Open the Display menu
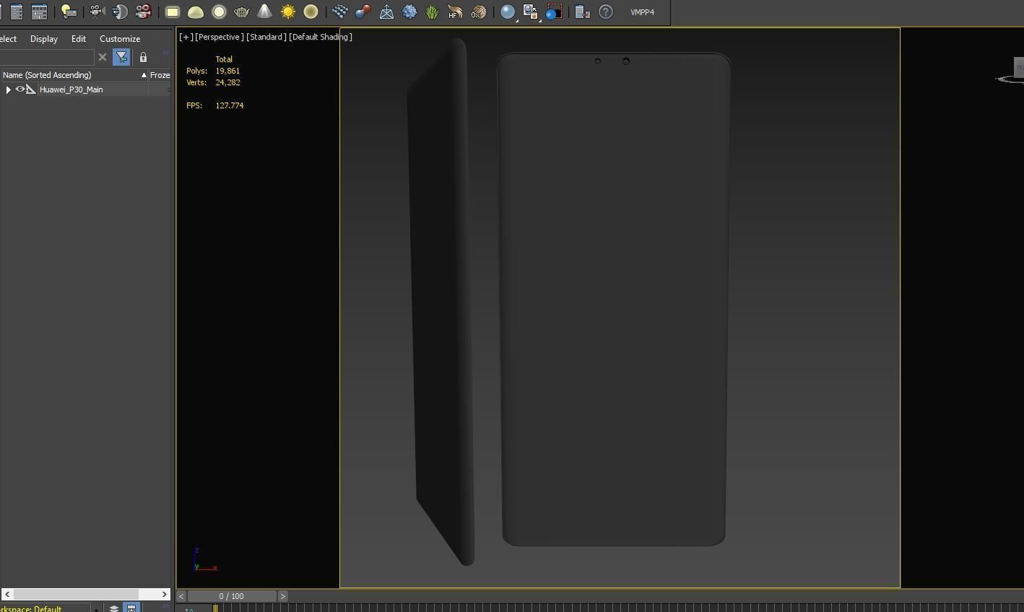 tap(44, 39)
